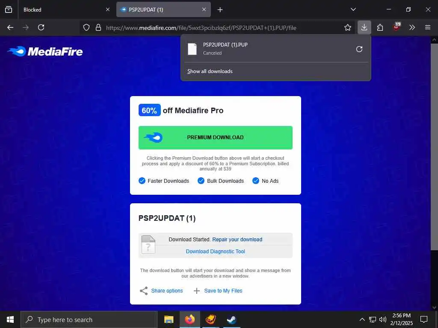Click the PSP2UPDAT (1).PUP file icon
Viewport: 438px width, 328px height.
tap(192, 49)
